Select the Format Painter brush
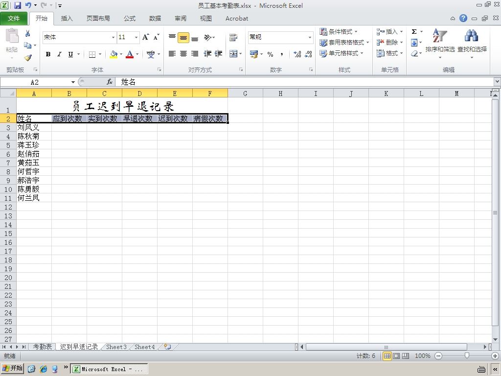Screen dimensions: 501x376 coord(28,58)
